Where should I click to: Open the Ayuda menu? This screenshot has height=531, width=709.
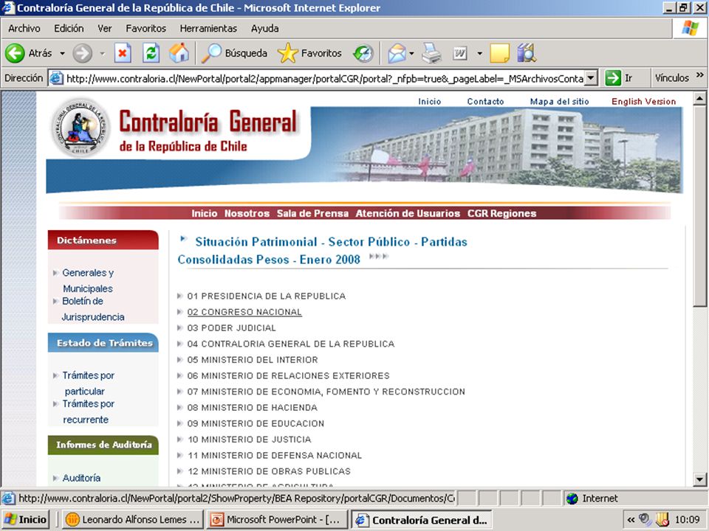tap(264, 29)
